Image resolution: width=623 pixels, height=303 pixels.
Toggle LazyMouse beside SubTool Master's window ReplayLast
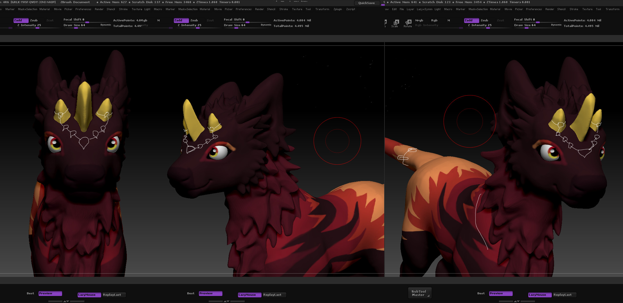539,295
